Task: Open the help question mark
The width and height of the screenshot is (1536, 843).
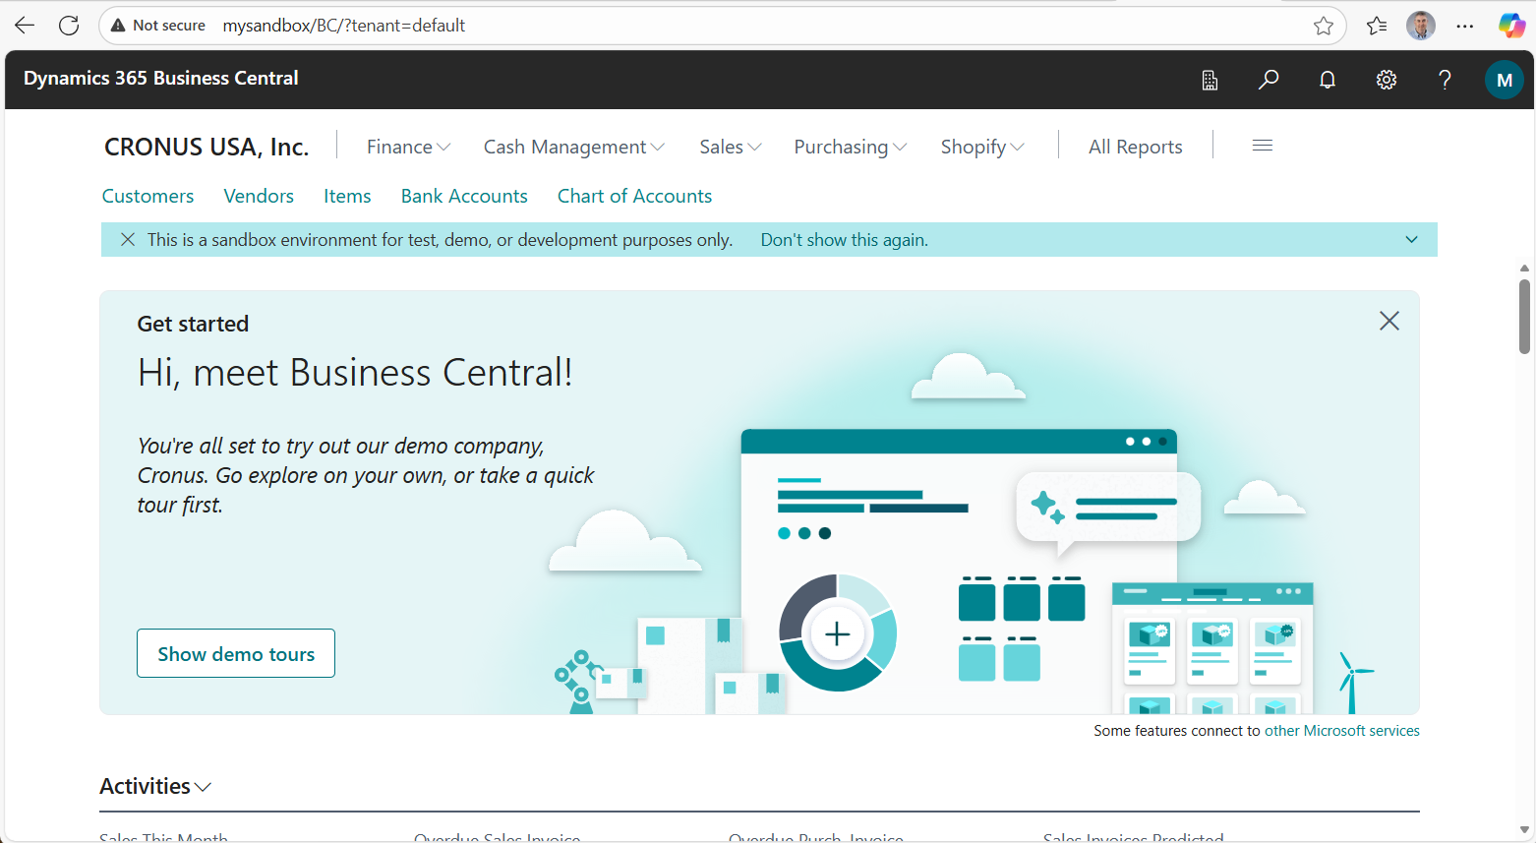Action: click(x=1445, y=80)
